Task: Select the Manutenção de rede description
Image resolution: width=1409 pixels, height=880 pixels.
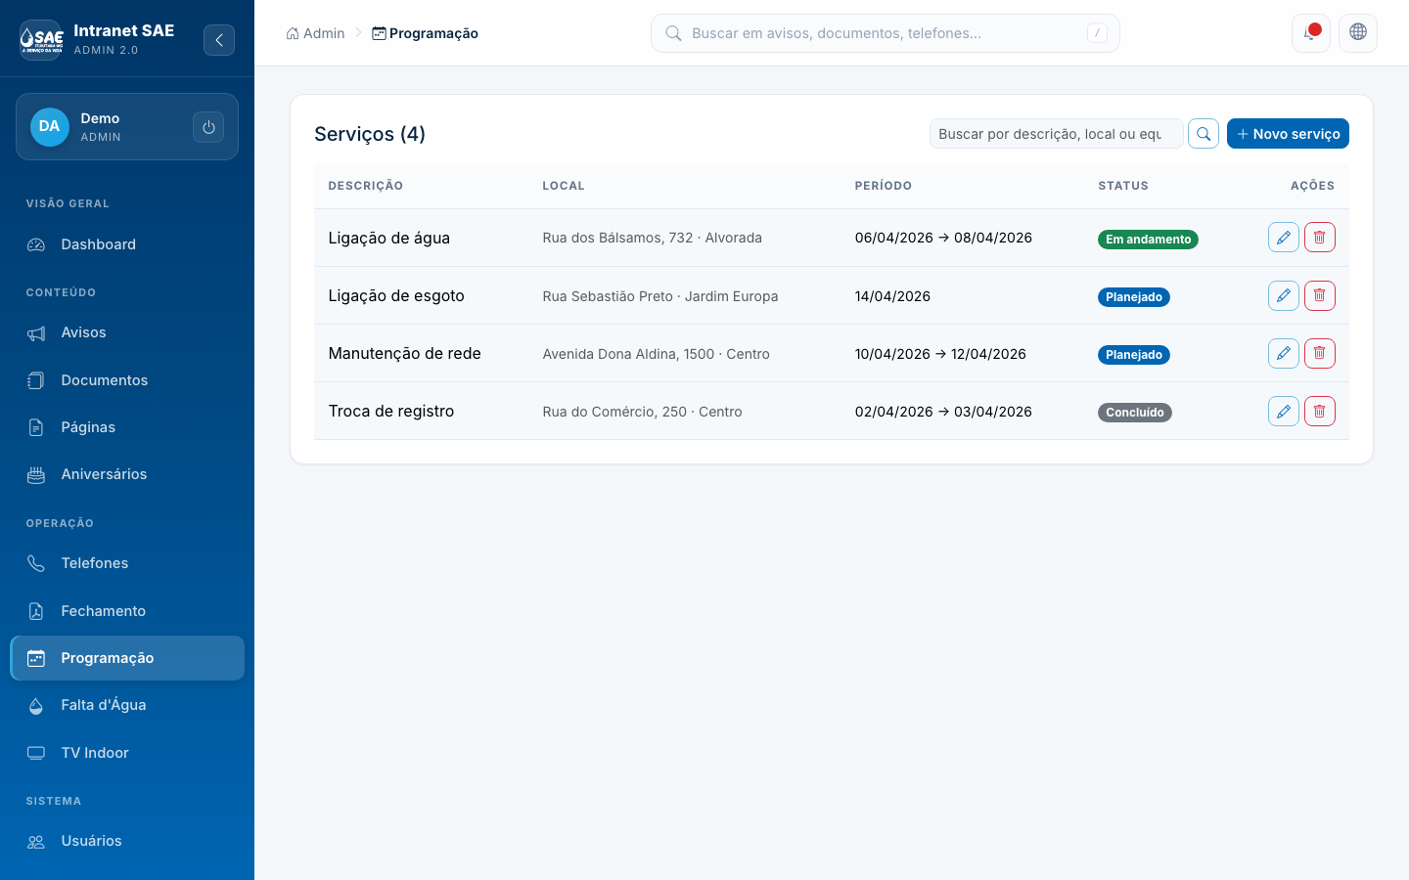Action: [x=405, y=353]
